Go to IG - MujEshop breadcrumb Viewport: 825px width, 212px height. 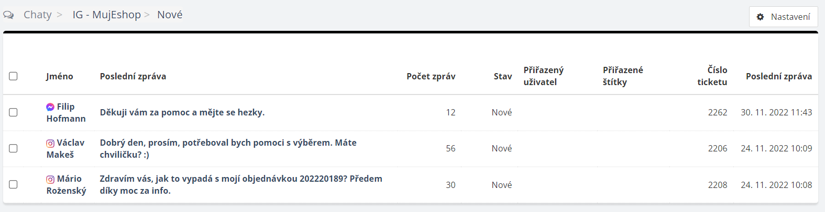click(106, 15)
